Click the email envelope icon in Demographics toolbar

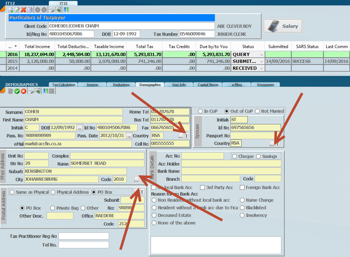click(x=38, y=91)
